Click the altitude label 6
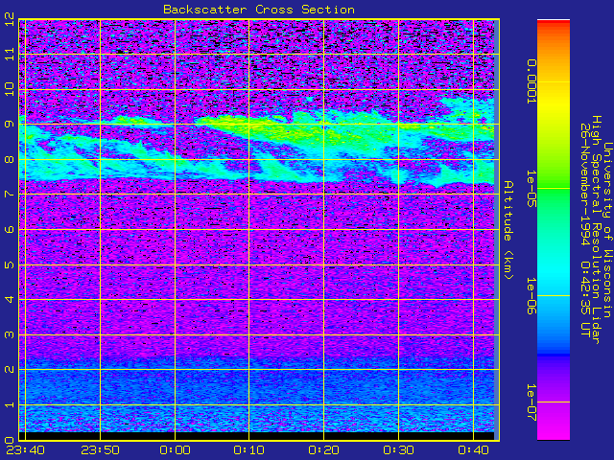614x460 pixels. (x=11, y=229)
